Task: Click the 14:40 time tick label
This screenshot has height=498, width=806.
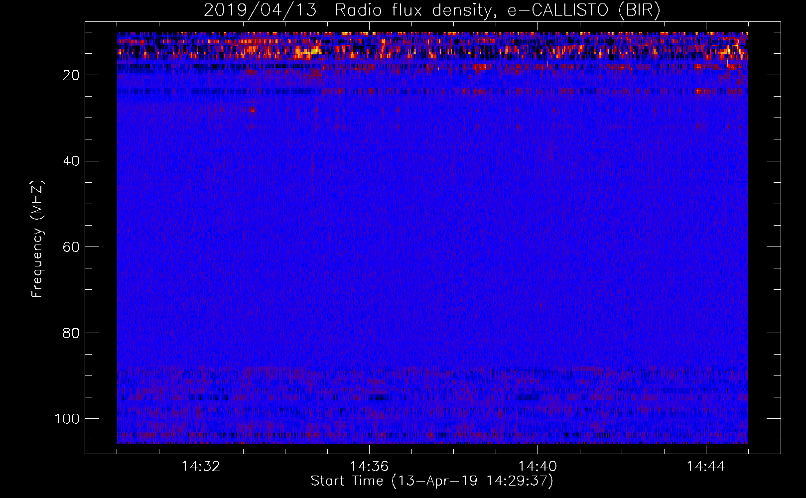Action: (x=537, y=467)
